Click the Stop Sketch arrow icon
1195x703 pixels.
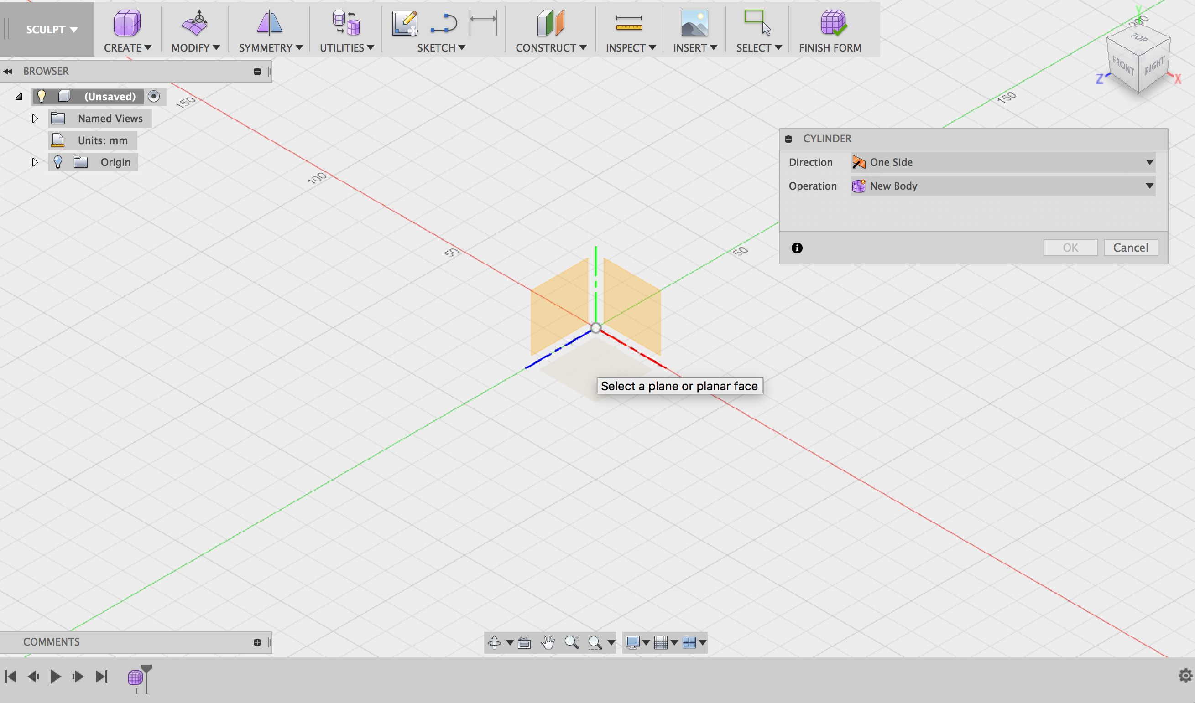pyautogui.click(x=444, y=23)
